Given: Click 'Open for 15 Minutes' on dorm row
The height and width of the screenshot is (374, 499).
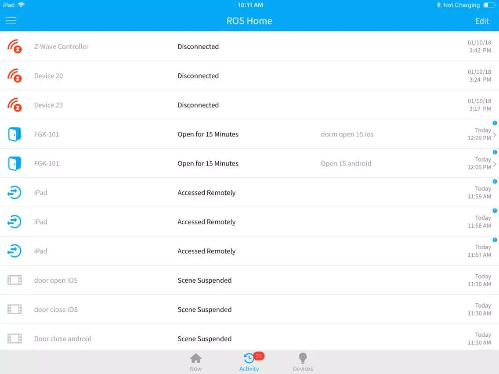Looking at the screenshot, I should (208, 134).
